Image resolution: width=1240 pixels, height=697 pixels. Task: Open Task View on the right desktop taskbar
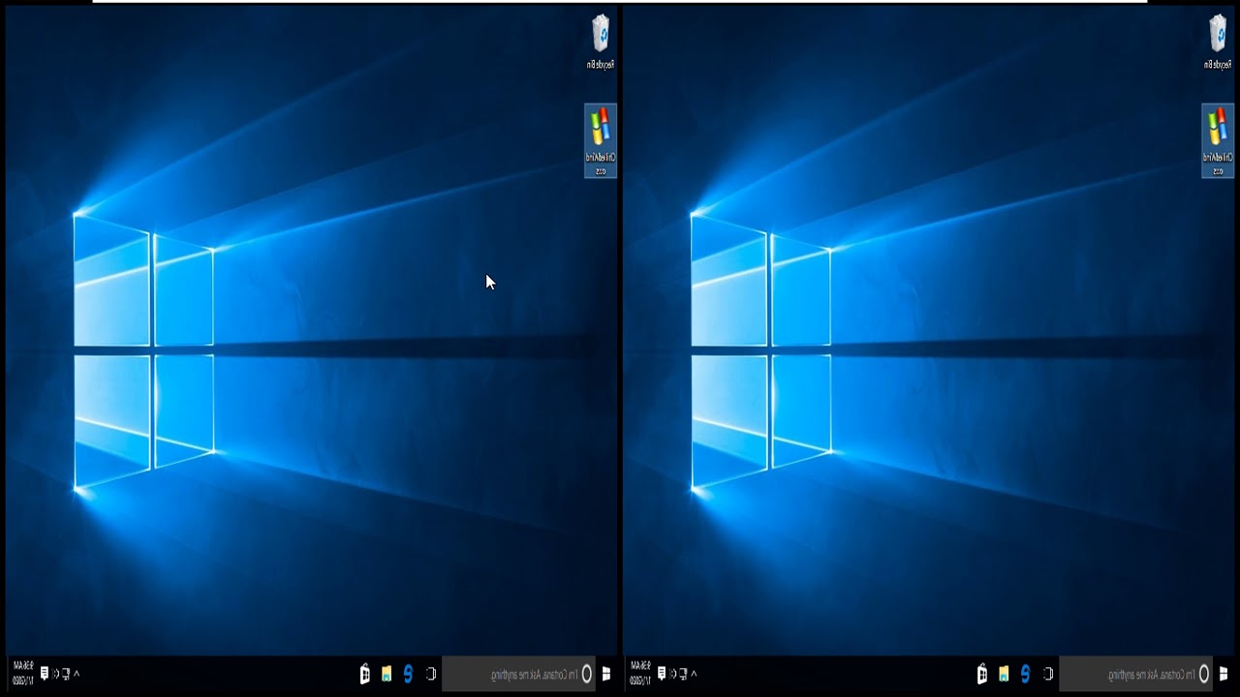click(1048, 674)
